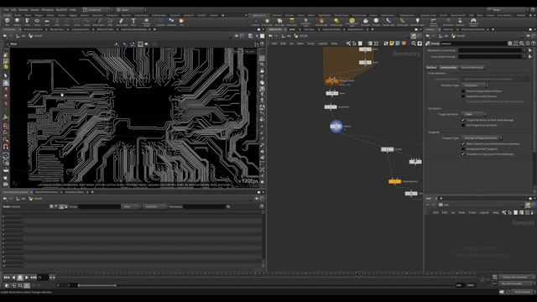Toggle Make Closed Curve Orientations Continuous checkbox

463,143
